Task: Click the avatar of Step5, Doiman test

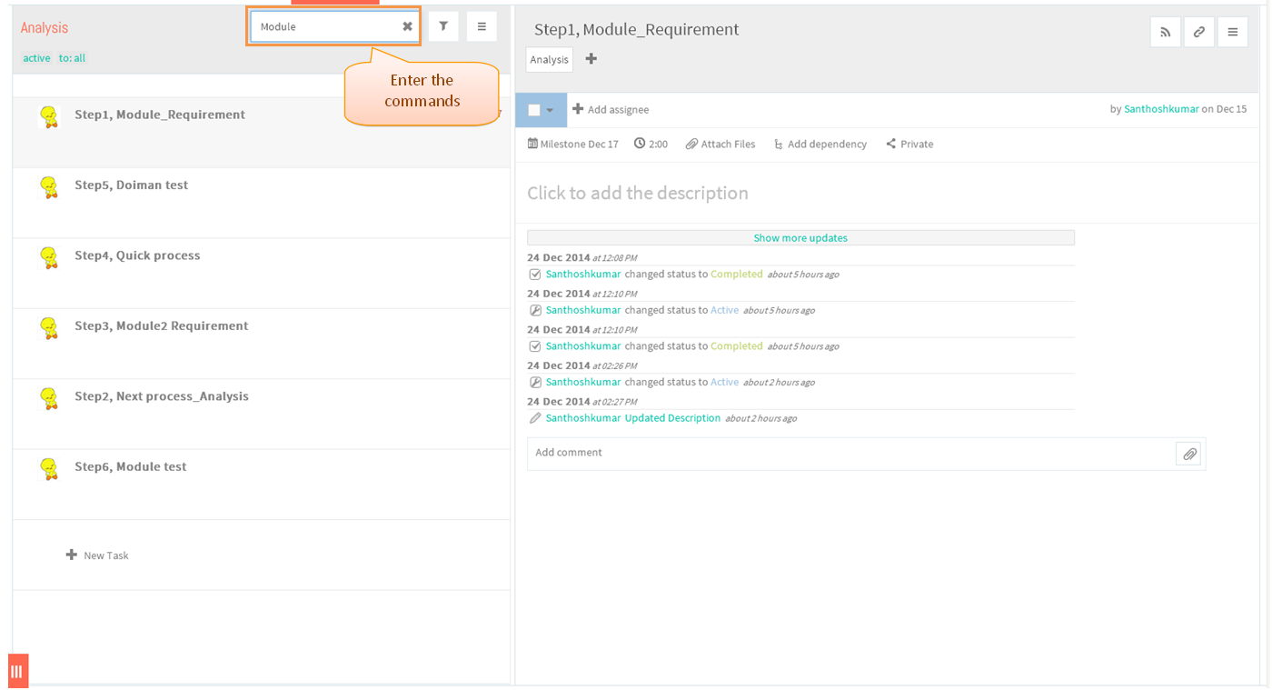Action: click(x=49, y=187)
